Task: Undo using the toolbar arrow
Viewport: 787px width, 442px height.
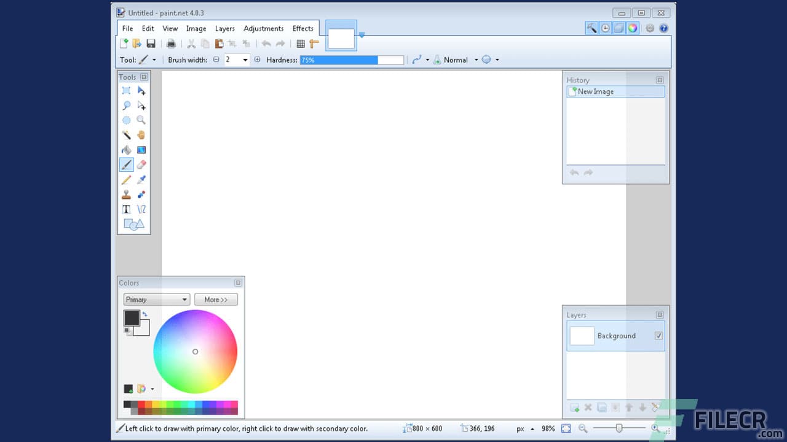Action: (266, 44)
